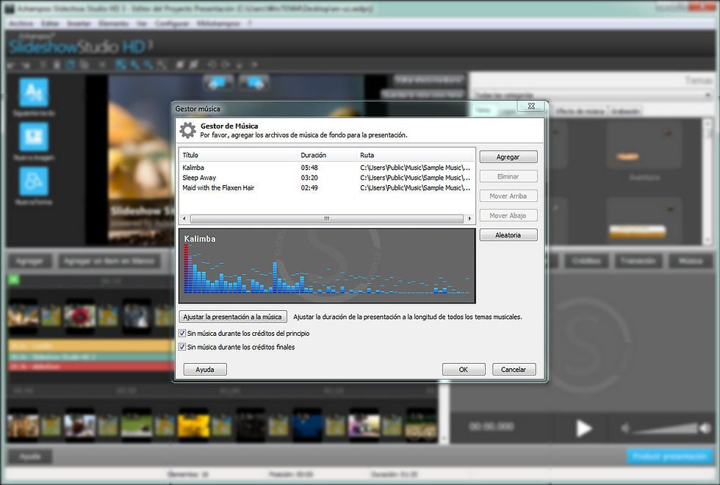The image size is (720, 485).
Task: Select the Sleep Away track row
Action: click(x=326, y=178)
